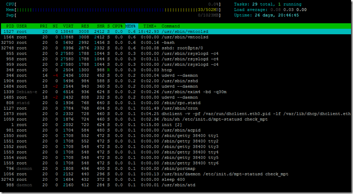Select the getty tty6 row
353x194 pixels.
[176, 163]
